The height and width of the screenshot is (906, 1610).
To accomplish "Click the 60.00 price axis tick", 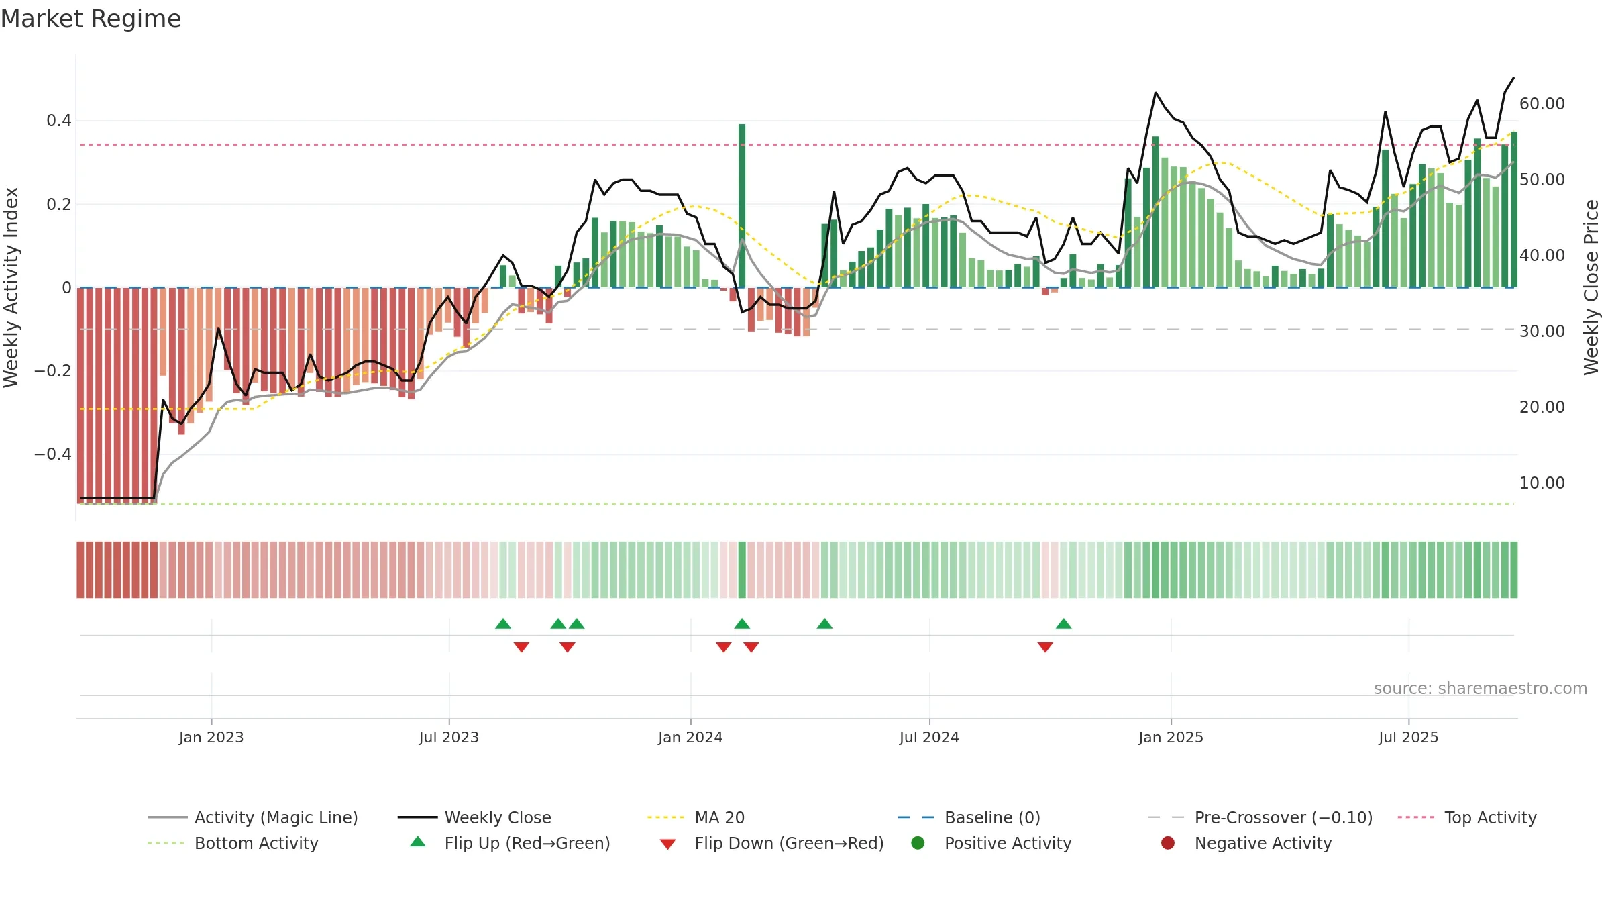I will pos(1542,104).
